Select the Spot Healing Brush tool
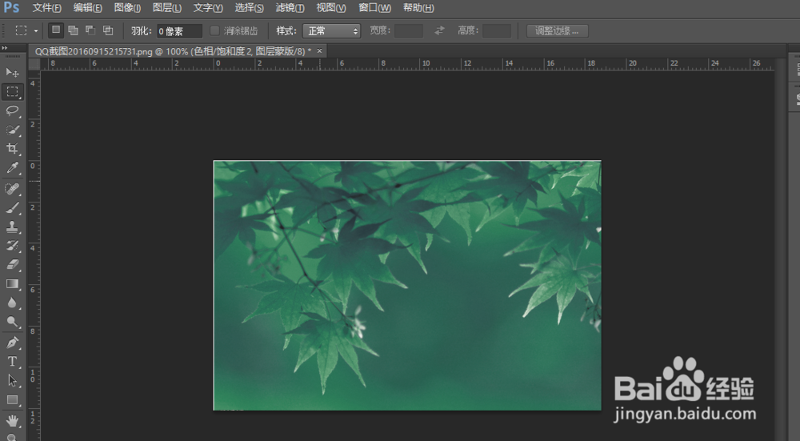Viewport: 800px width, 441px height. coord(12,189)
